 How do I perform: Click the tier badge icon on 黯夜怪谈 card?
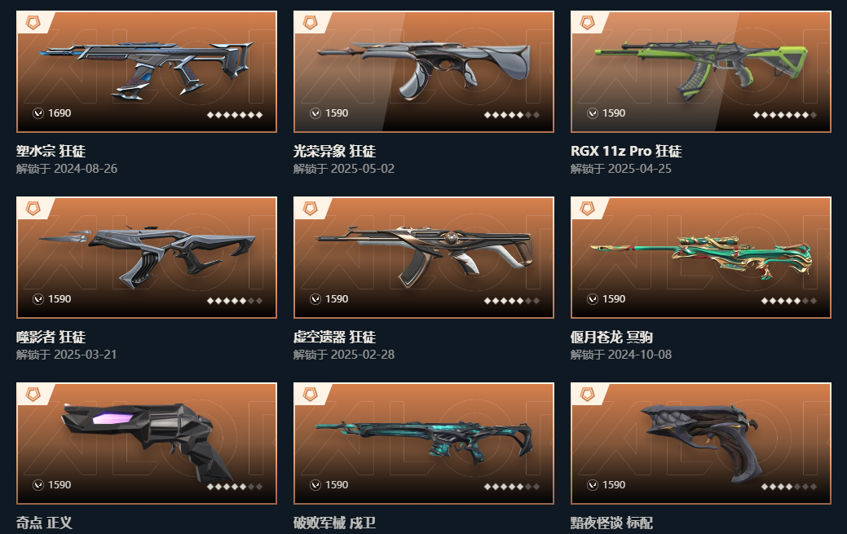(588, 395)
